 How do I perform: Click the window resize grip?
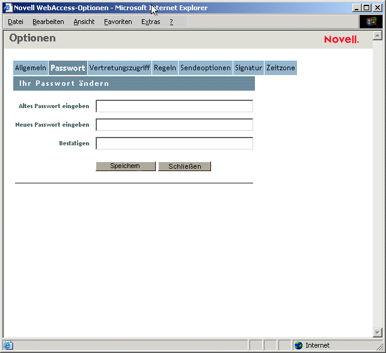pos(380,346)
